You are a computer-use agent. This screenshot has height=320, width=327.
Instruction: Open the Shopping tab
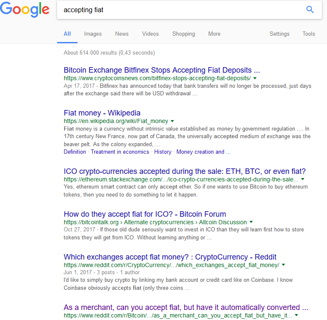pyautogui.click(x=184, y=34)
